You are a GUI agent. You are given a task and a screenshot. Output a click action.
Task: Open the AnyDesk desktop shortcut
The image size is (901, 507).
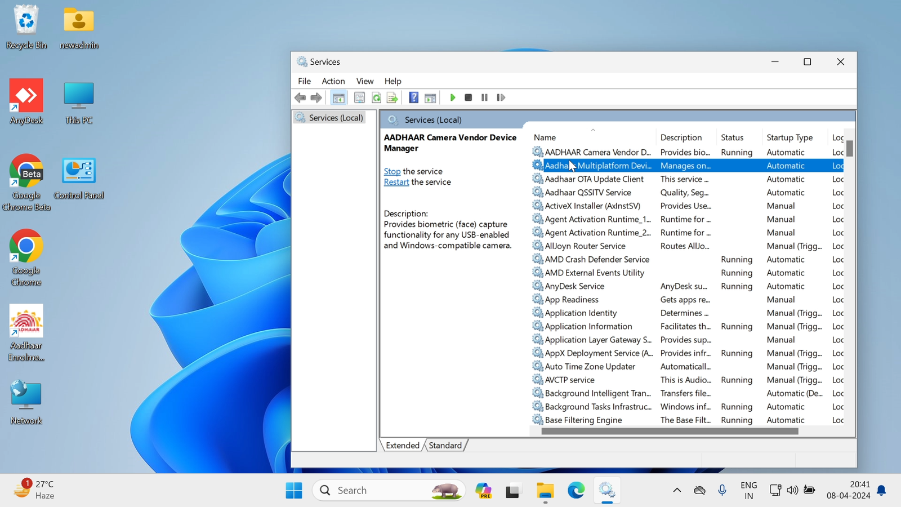pos(26,102)
